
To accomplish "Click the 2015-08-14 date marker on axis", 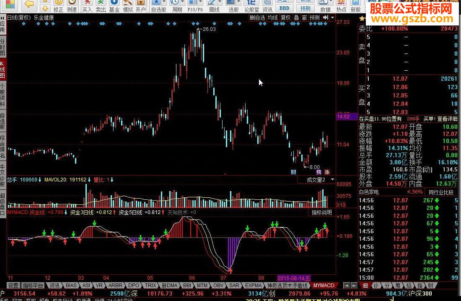I will click(294, 278).
